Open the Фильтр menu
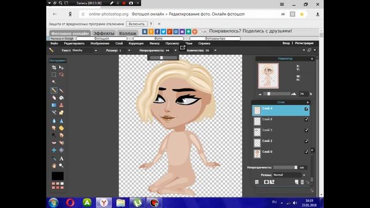 point(154,43)
